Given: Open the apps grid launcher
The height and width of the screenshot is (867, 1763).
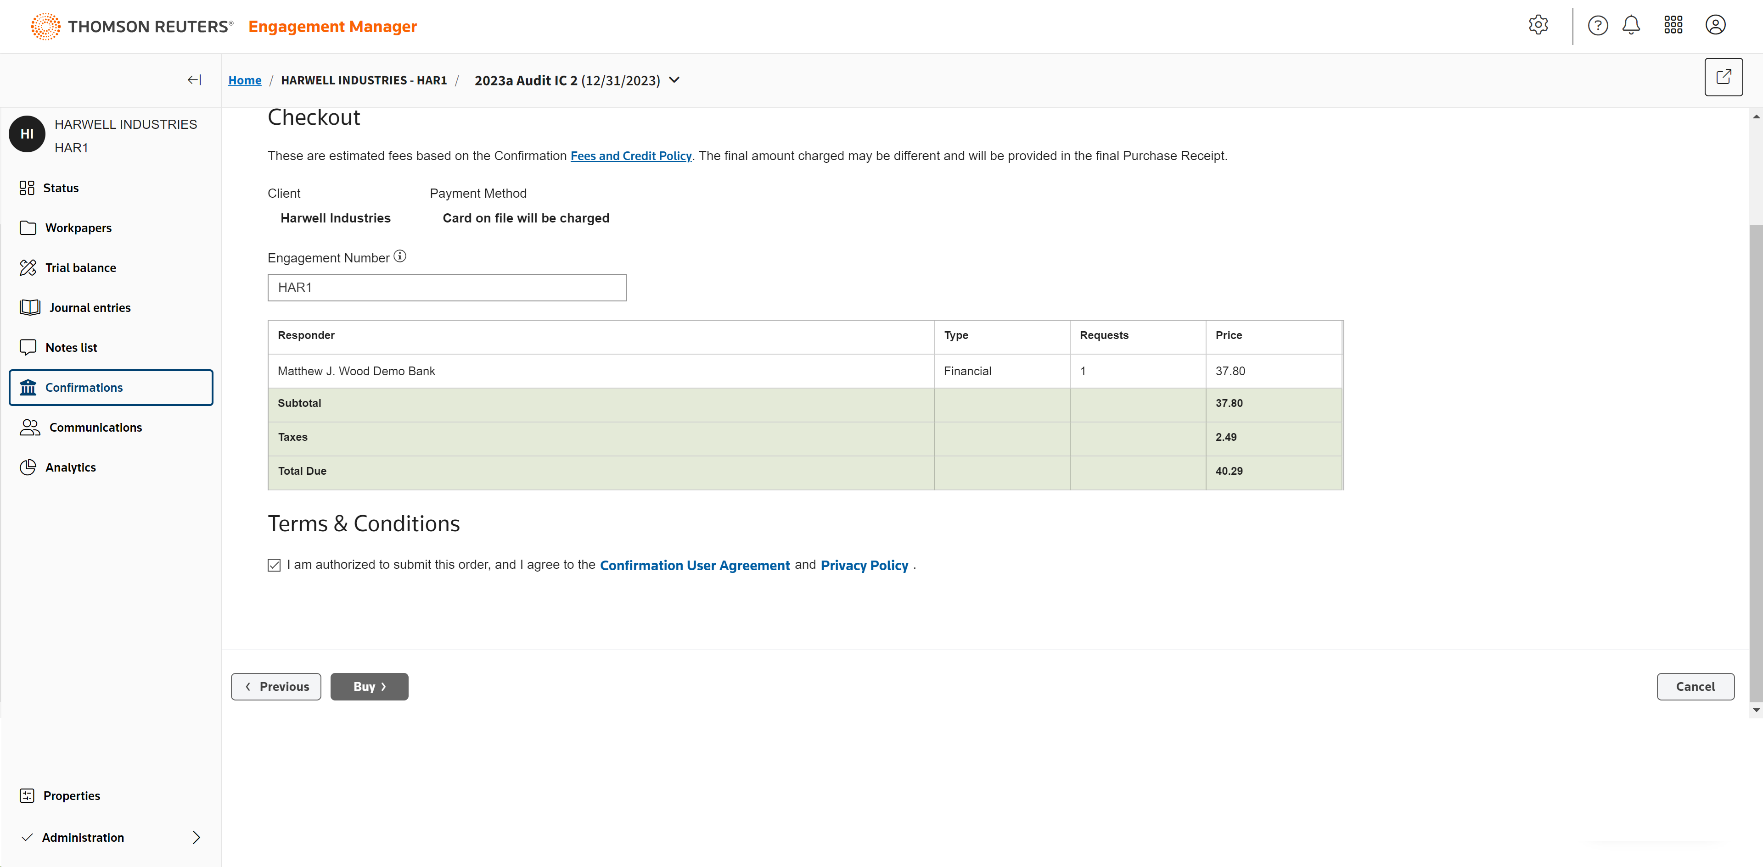Looking at the screenshot, I should pyautogui.click(x=1673, y=25).
